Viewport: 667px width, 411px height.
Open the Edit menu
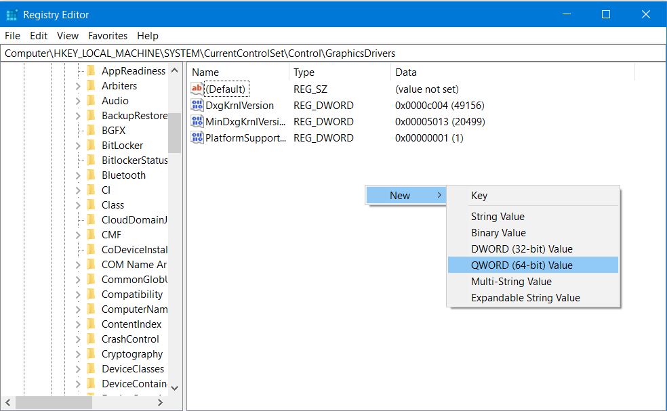tap(39, 36)
